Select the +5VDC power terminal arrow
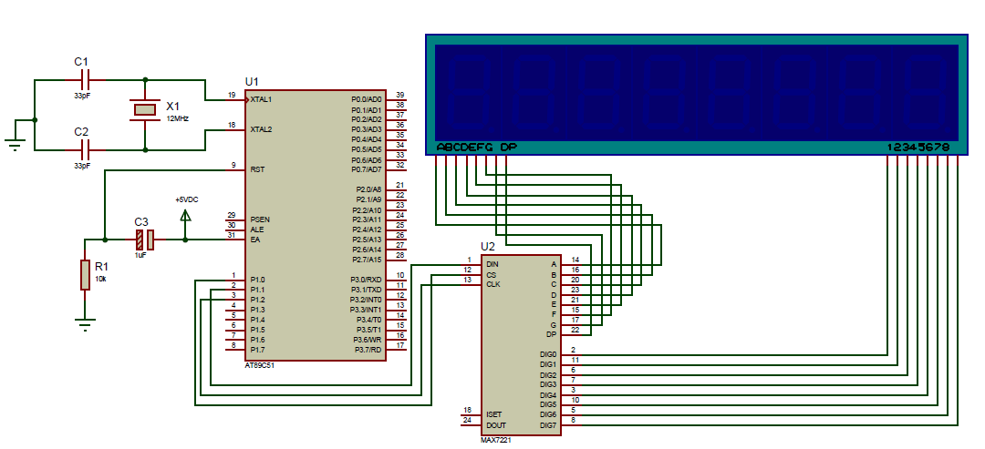985x449 pixels. (184, 216)
